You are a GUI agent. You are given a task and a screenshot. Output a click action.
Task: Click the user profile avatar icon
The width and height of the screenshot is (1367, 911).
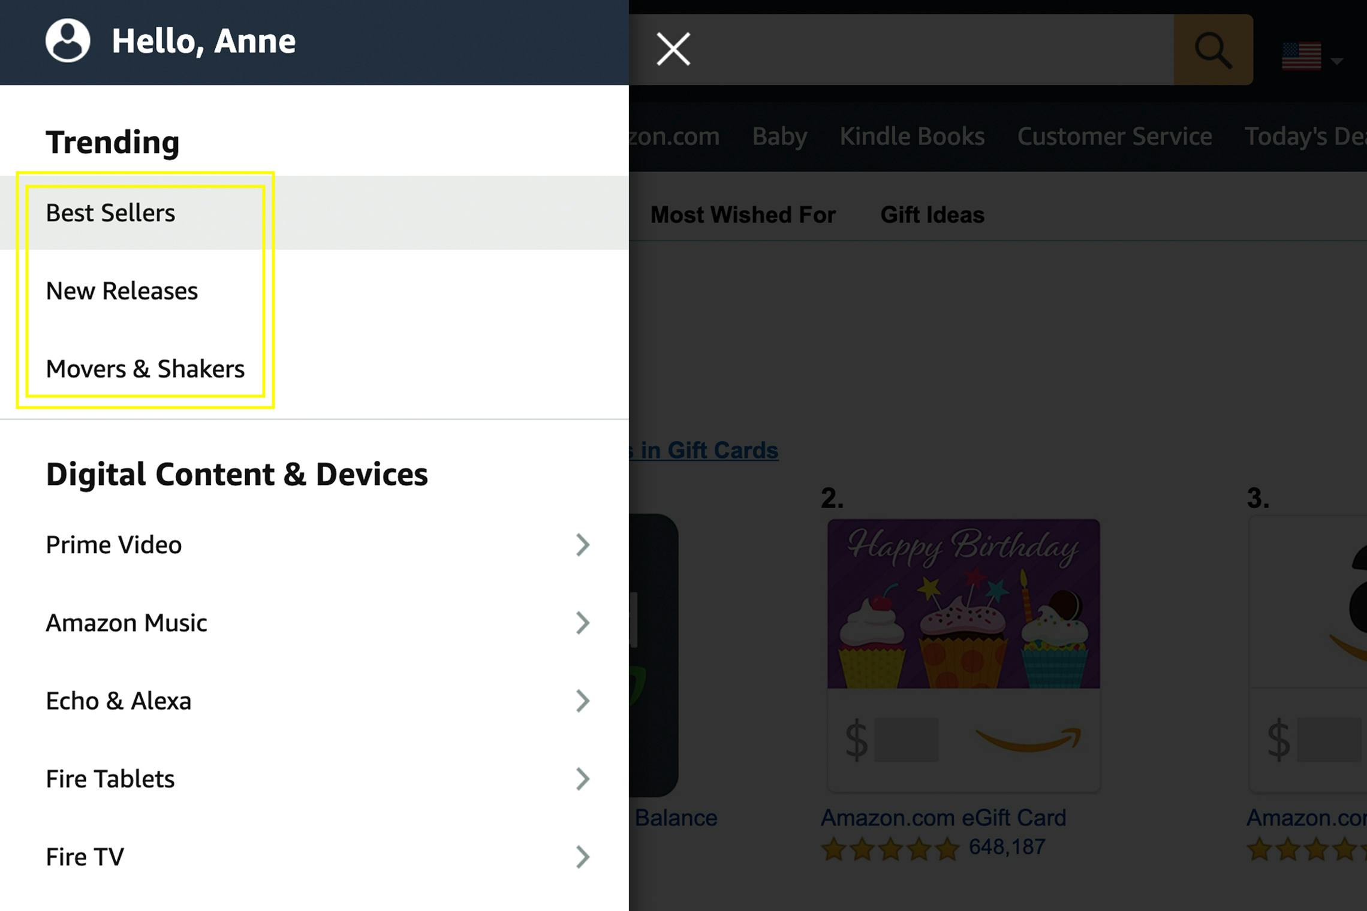(x=68, y=41)
